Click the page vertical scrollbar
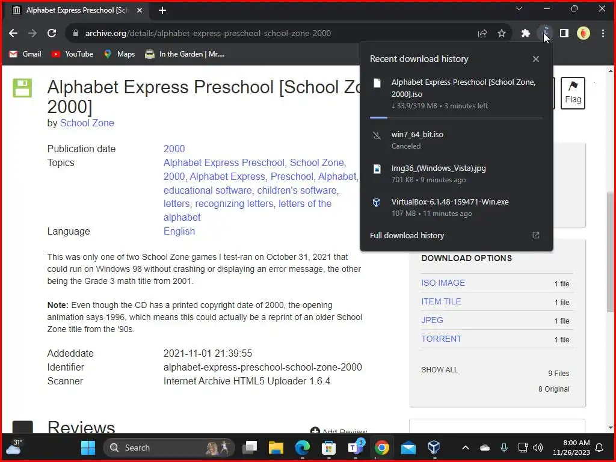Screen dimensions: 616x462 click(611, 251)
